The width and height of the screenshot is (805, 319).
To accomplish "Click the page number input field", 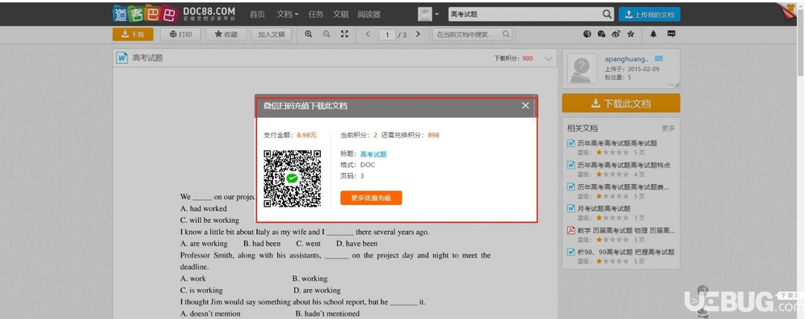I will (387, 35).
